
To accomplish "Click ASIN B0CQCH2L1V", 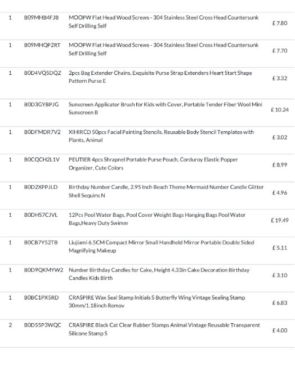I will point(42,160).
